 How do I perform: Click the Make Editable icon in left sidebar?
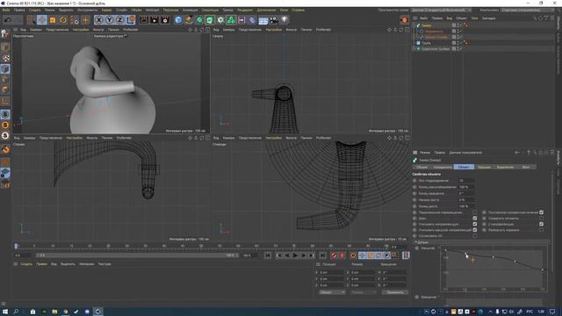[x=5, y=33]
